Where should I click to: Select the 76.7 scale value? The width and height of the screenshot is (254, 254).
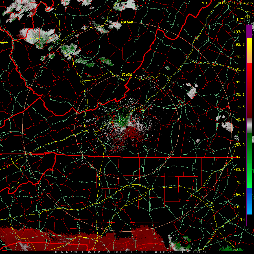(x=240, y=57)
